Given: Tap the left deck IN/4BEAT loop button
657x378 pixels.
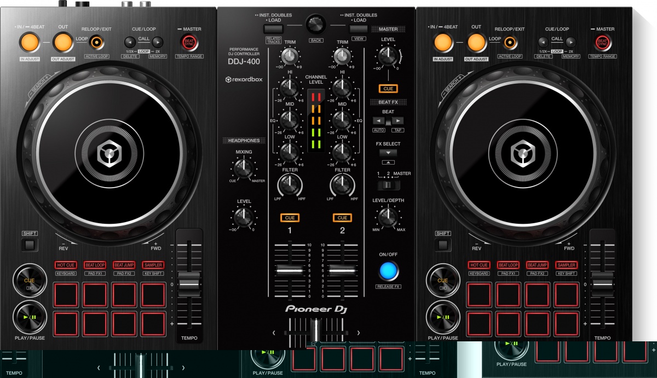Looking at the screenshot, I should (x=30, y=42).
